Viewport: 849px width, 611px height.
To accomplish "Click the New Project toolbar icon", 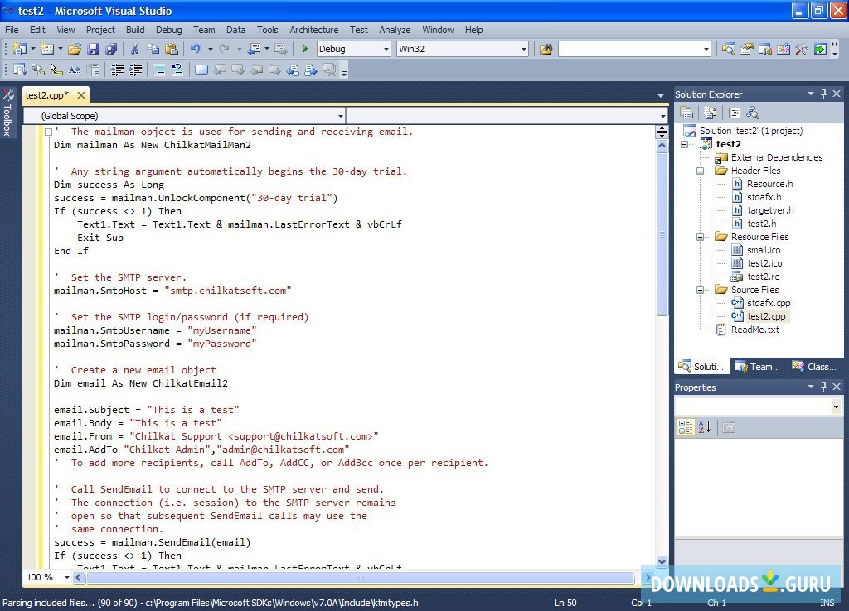I will pyautogui.click(x=20, y=49).
